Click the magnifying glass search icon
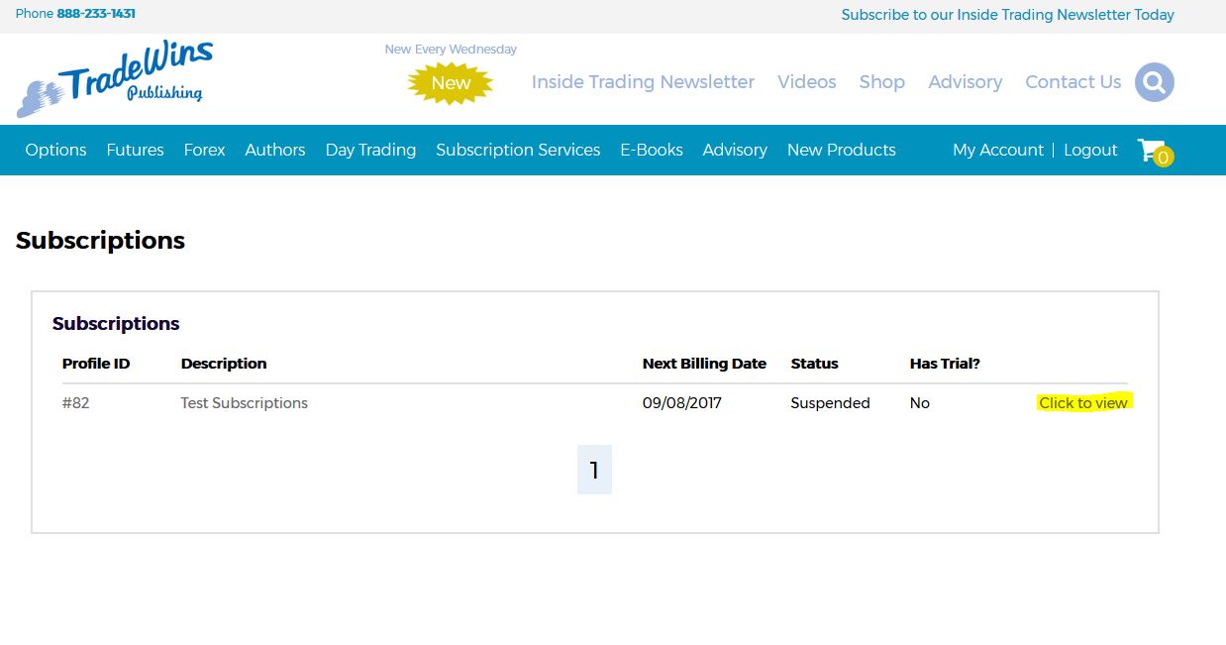 pos(1154,82)
